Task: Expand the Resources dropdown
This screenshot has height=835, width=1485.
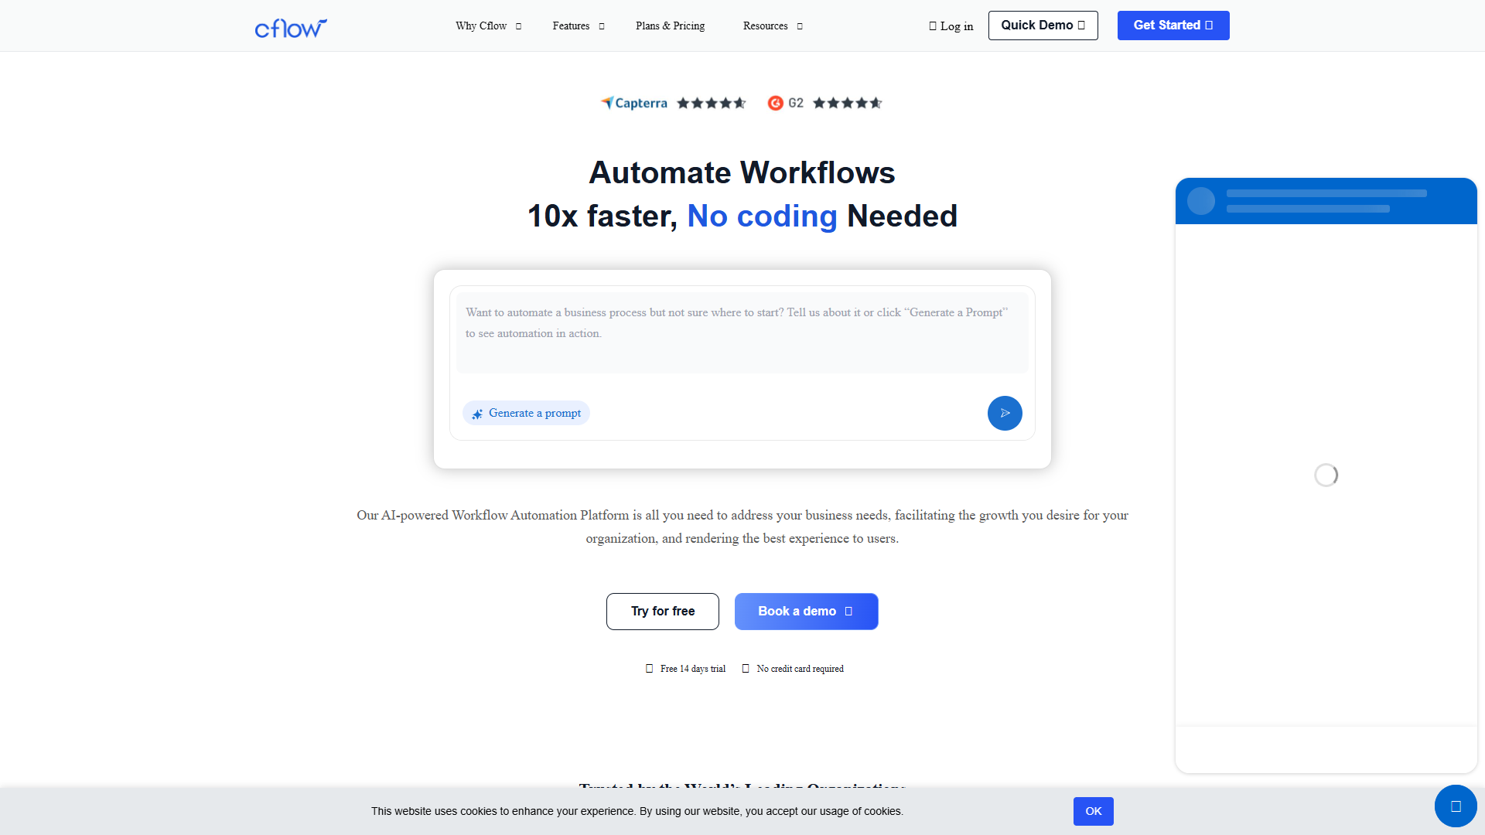Action: 773,26
